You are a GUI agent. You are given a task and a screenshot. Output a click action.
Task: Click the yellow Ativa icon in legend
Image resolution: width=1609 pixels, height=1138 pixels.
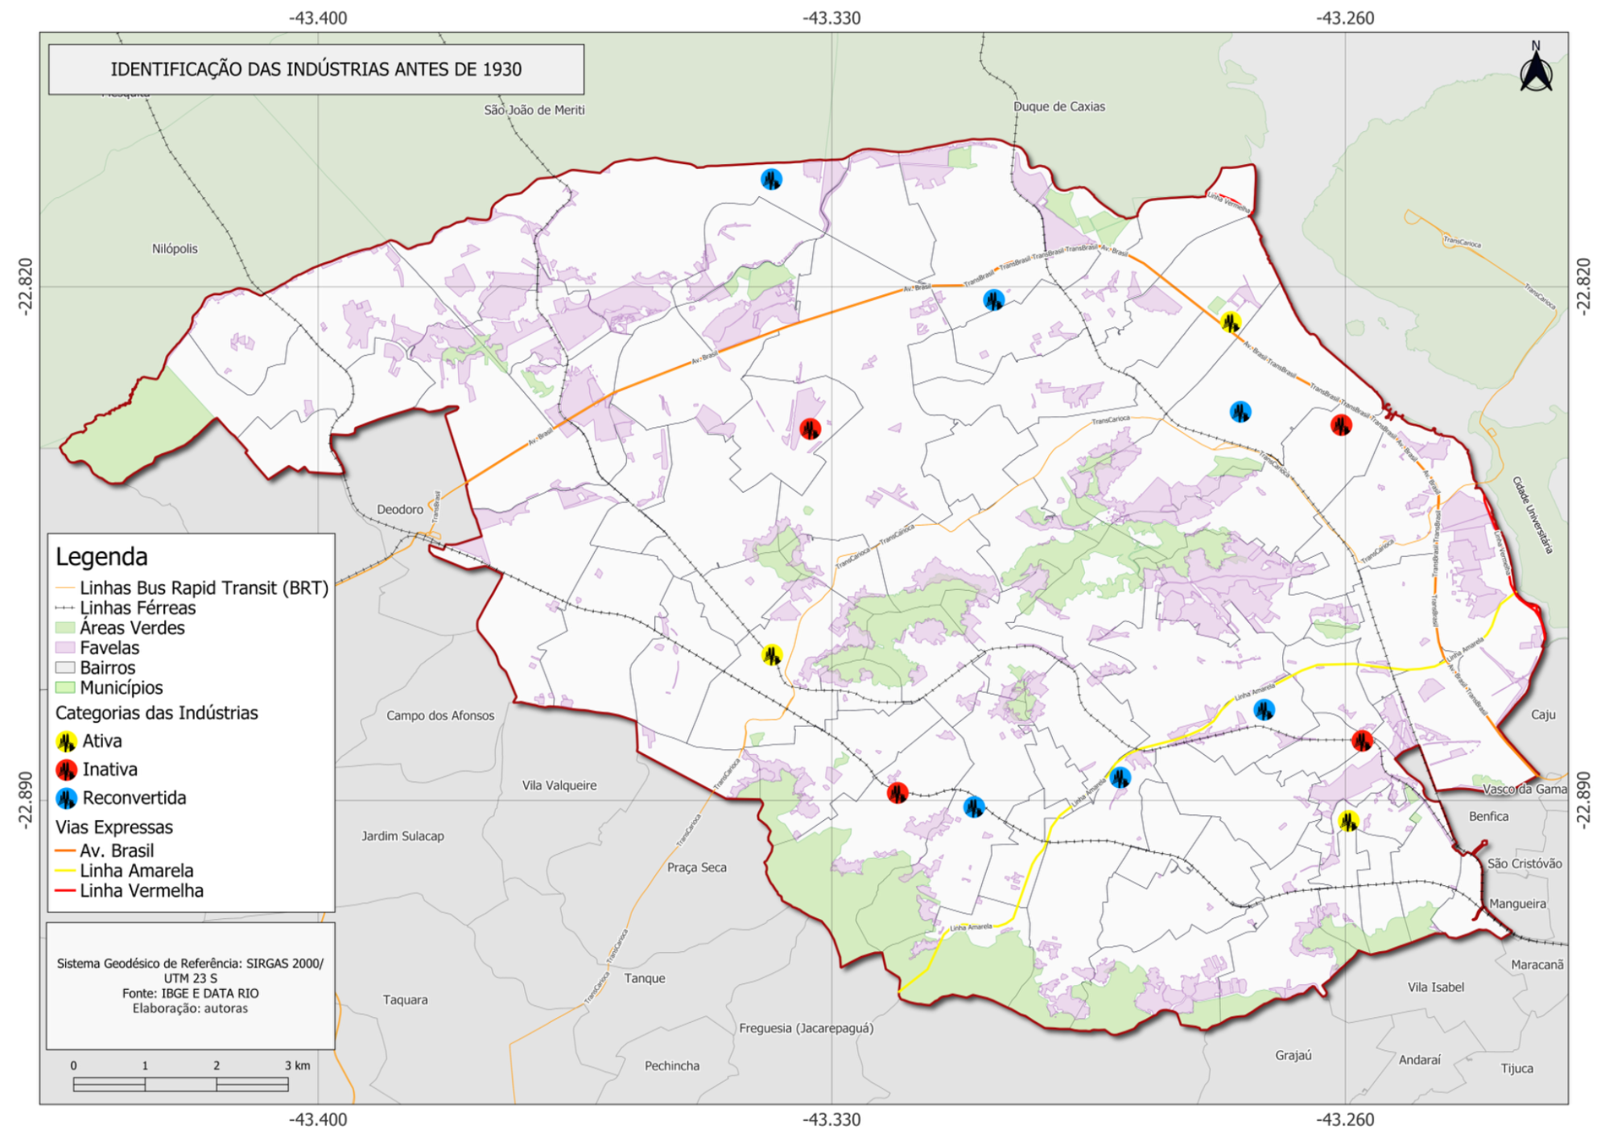[67, 741]
